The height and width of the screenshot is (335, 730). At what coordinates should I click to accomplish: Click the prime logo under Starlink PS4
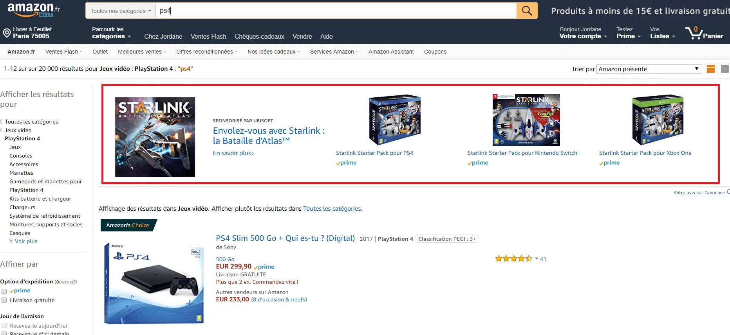click(346, 163)
